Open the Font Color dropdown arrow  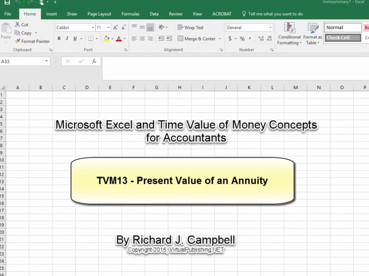click(x=125, y=39)
